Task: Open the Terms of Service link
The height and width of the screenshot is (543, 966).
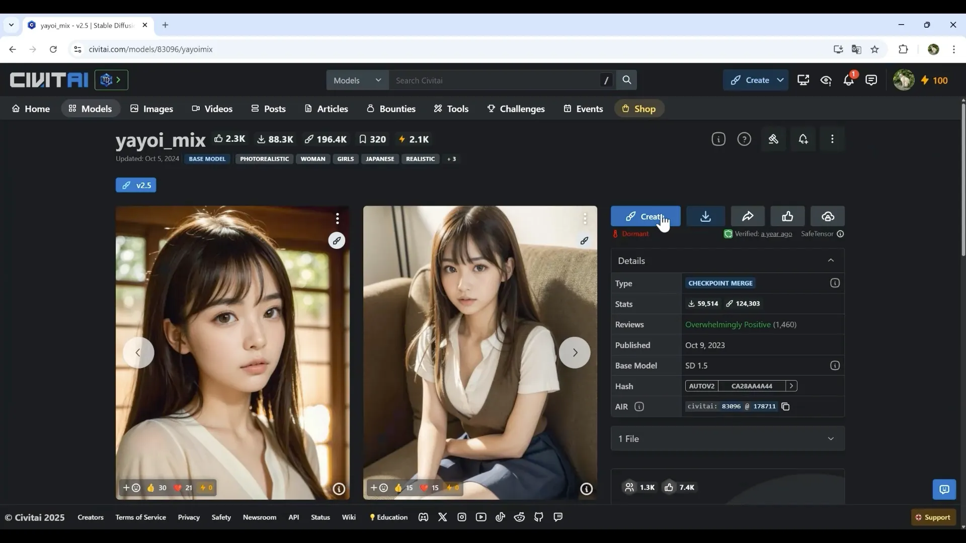Action: point(140,517)
